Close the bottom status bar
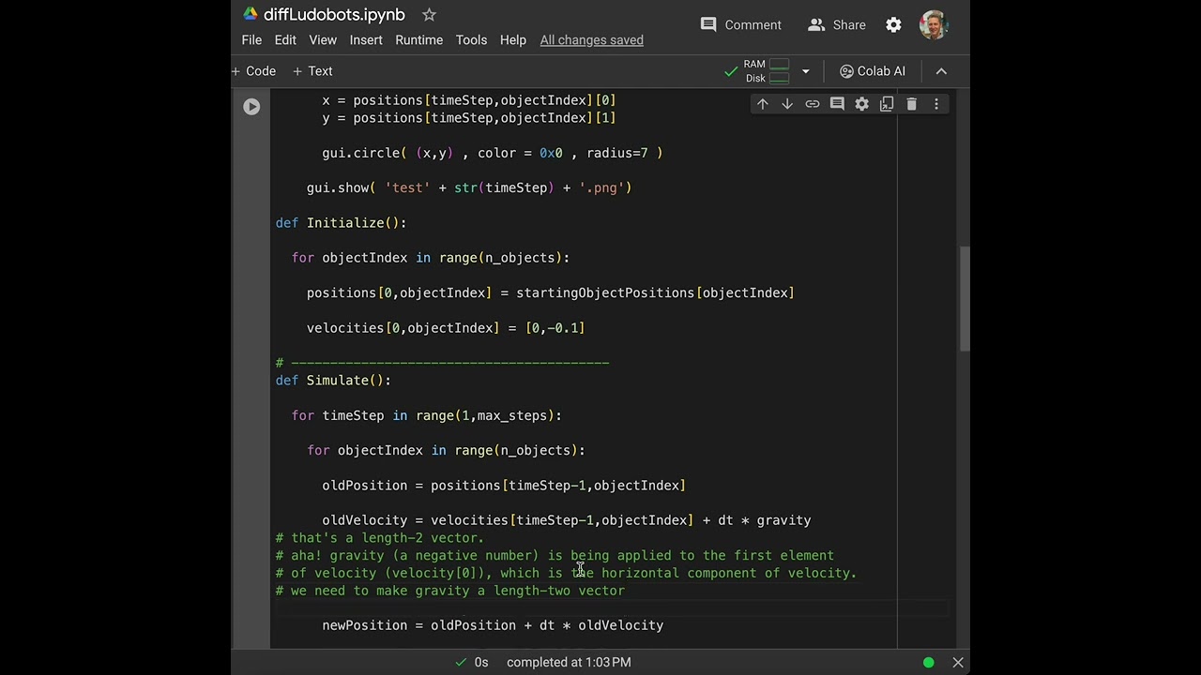This screenshot has width=1201, height=675. tap(958, 662)
